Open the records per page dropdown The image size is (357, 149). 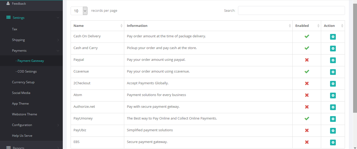tap(79, 11)
